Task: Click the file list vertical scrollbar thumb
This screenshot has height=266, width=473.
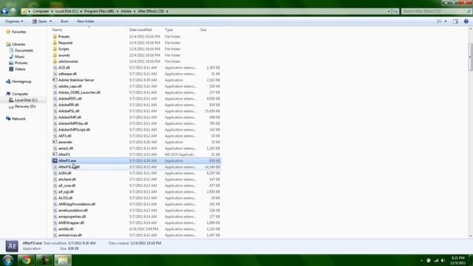Action: 470,57
